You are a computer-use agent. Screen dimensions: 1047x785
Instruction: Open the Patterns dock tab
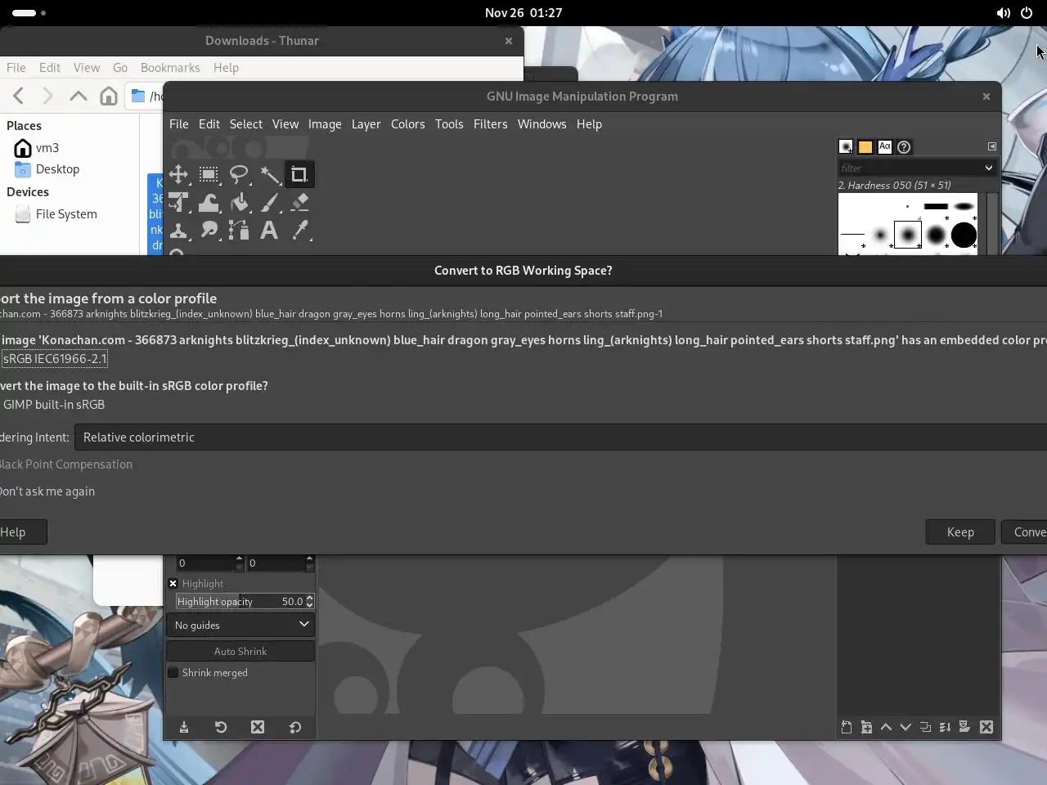click(x=865, y=147)
